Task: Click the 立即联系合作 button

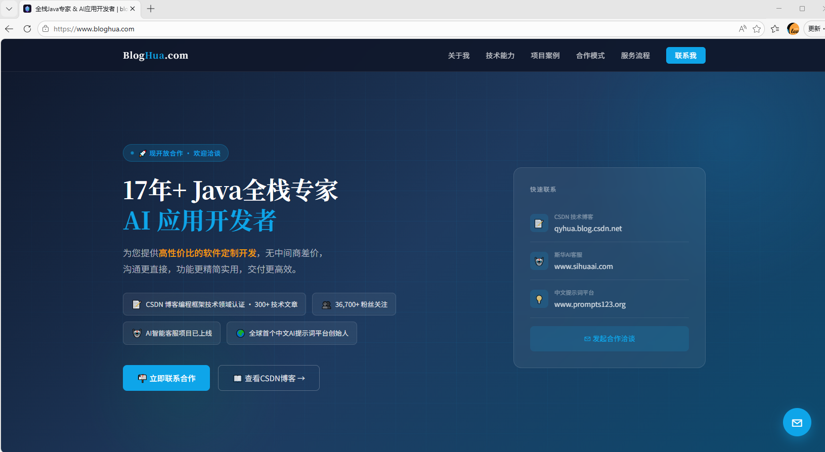Action: click(x=166, y=378)
